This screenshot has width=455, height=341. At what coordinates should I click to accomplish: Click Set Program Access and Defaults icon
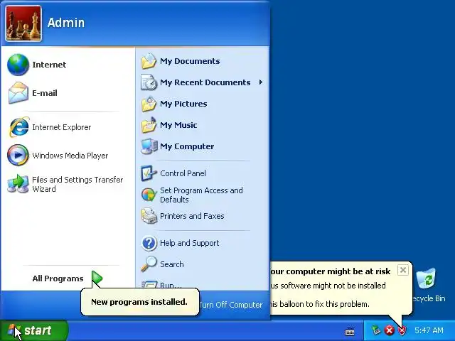click(149, 195)
